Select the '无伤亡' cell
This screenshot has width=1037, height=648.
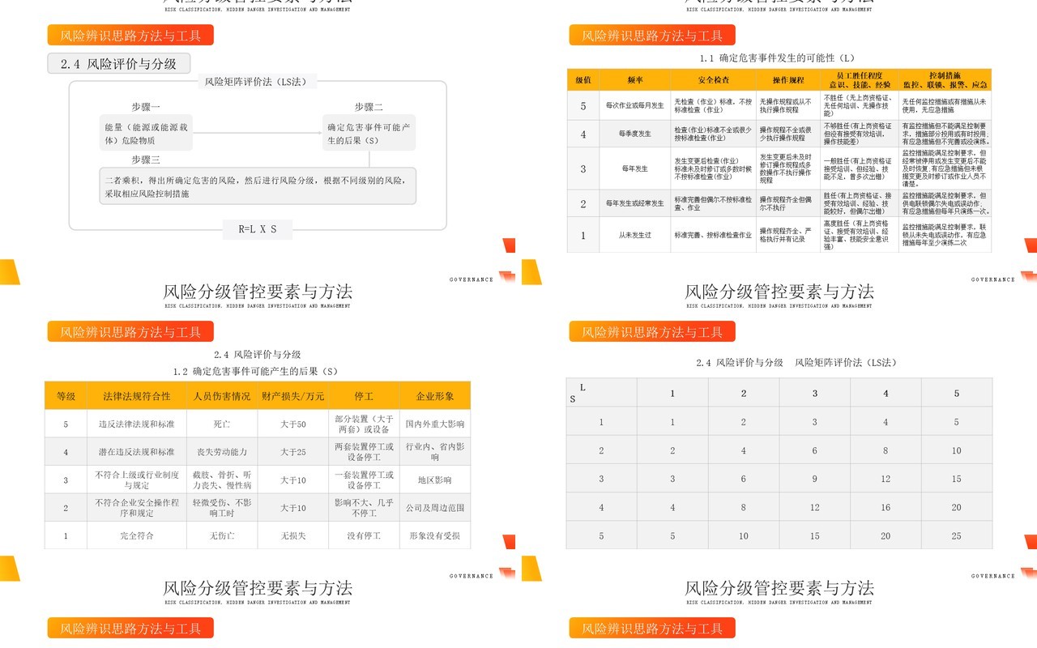(x=222, y=535)
